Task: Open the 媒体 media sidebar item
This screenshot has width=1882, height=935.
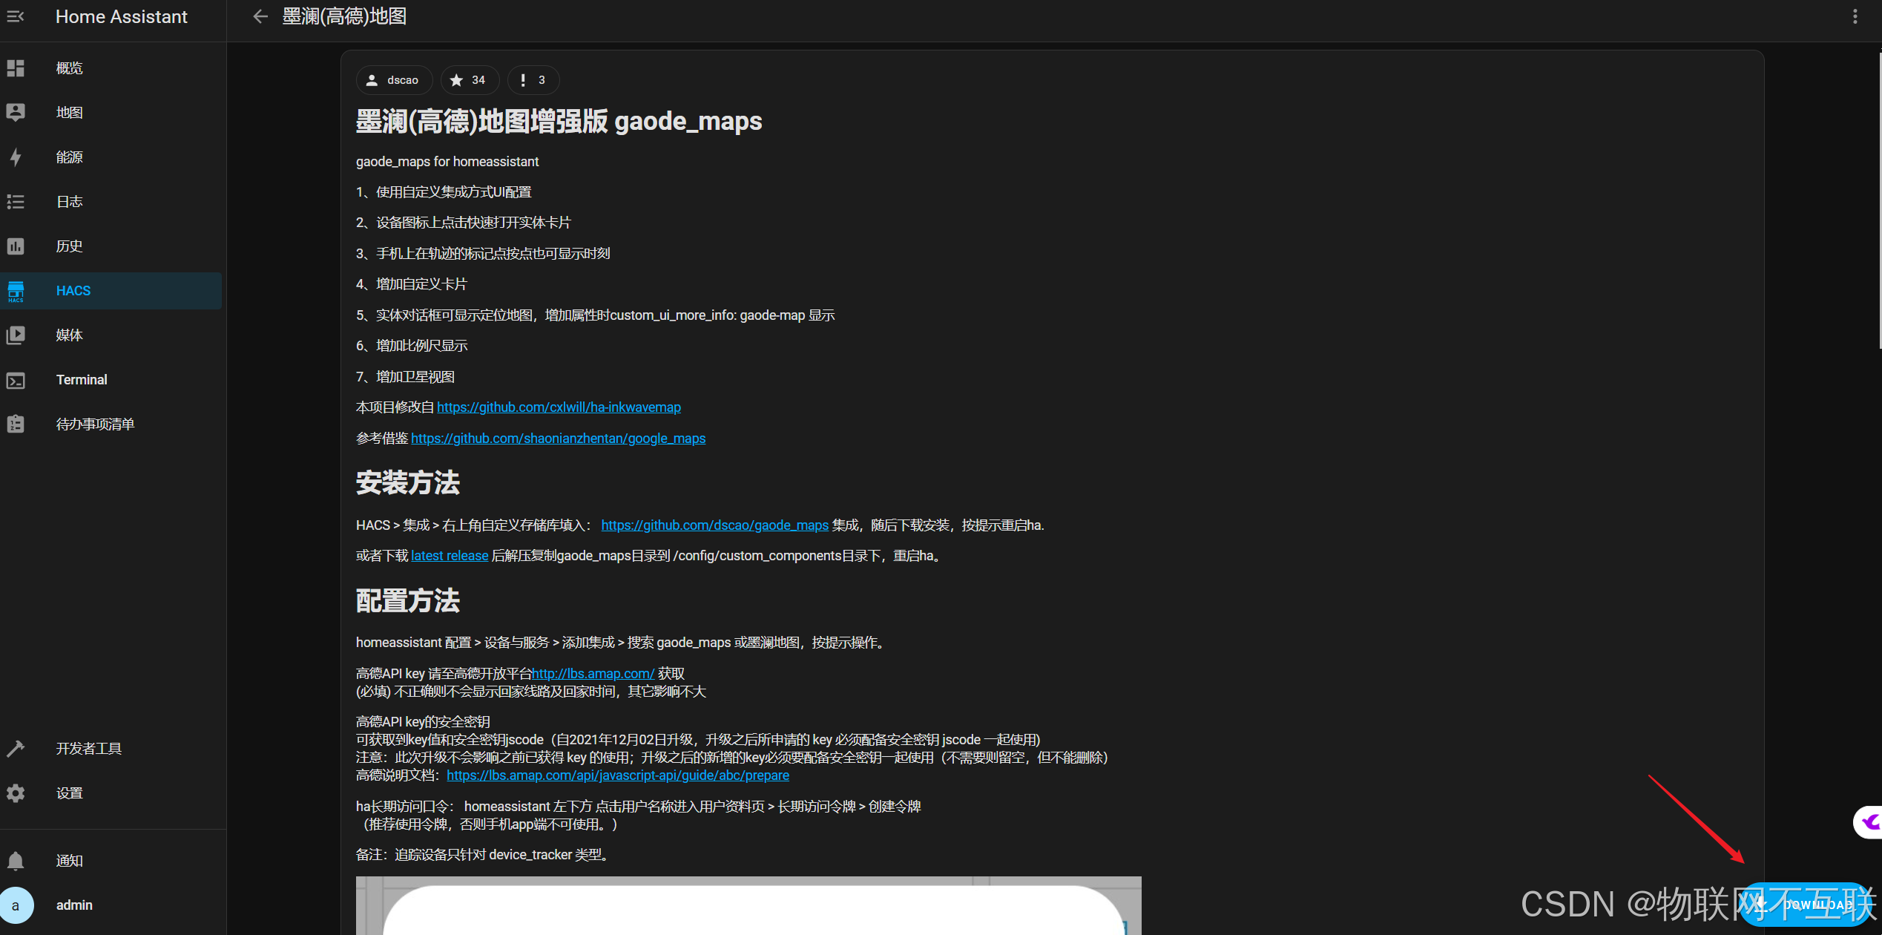Action: pyautogui.click(x=70, y=335)
